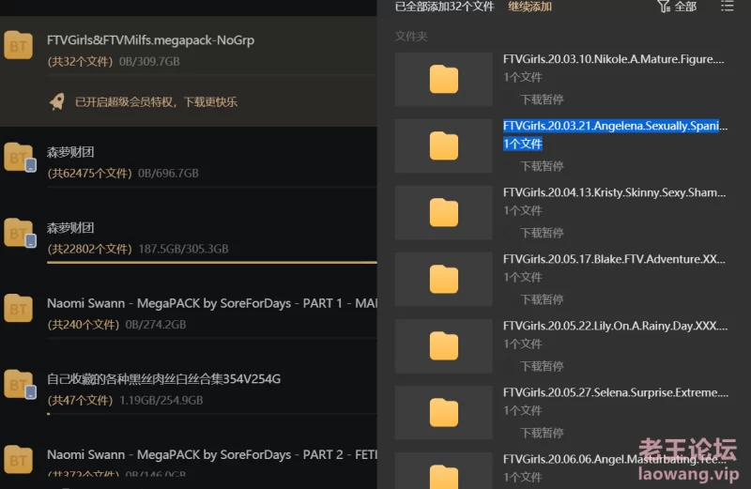The height and width of the screenshot is (489, 751).
Task: Click the rocket super-member privilege icon
Action: (x=57, y=101)
